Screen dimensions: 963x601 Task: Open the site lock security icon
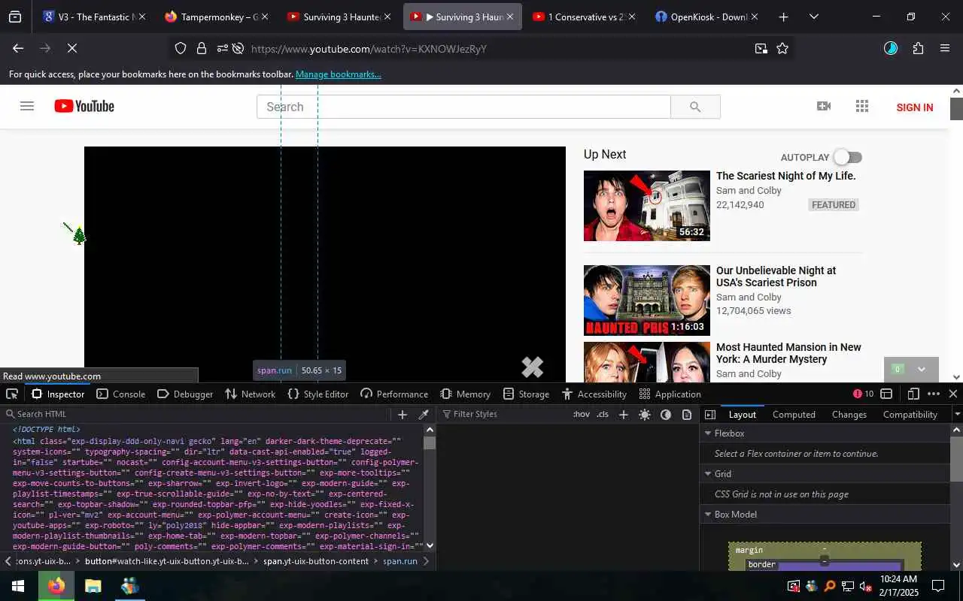coord(202,48)
